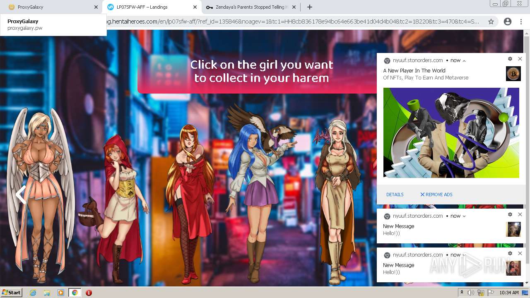The width and height of the screenshot is (530, 298).
Task: Open File Explorer from the taskbar
Action: 47,293
